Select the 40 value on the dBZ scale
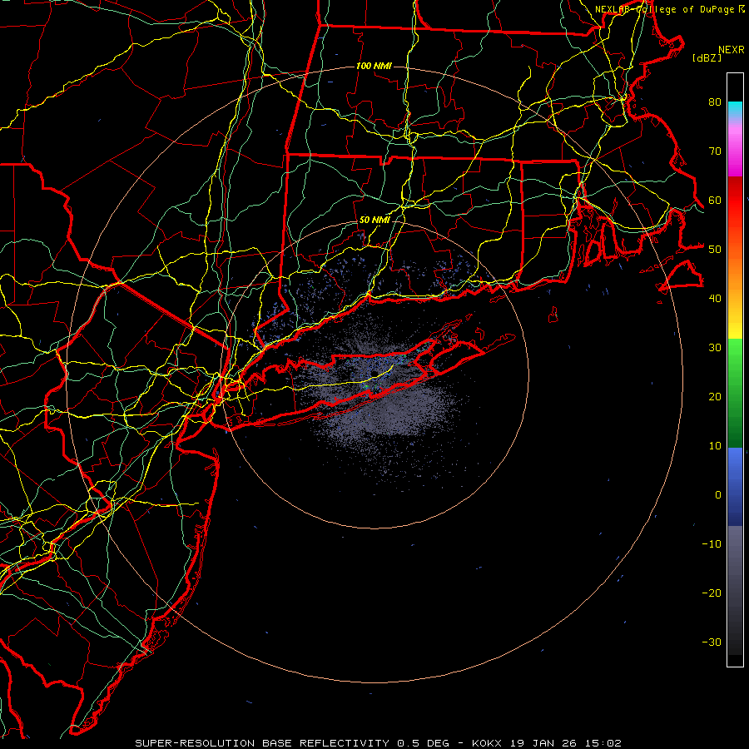This screenshot has height=749, width=749. coord(715,299)
